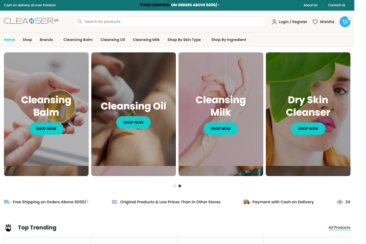Viewport: 366px width, 244px height.
Task: Expand Shop By Skin Type menu
Action: click(x=185, y=40)
